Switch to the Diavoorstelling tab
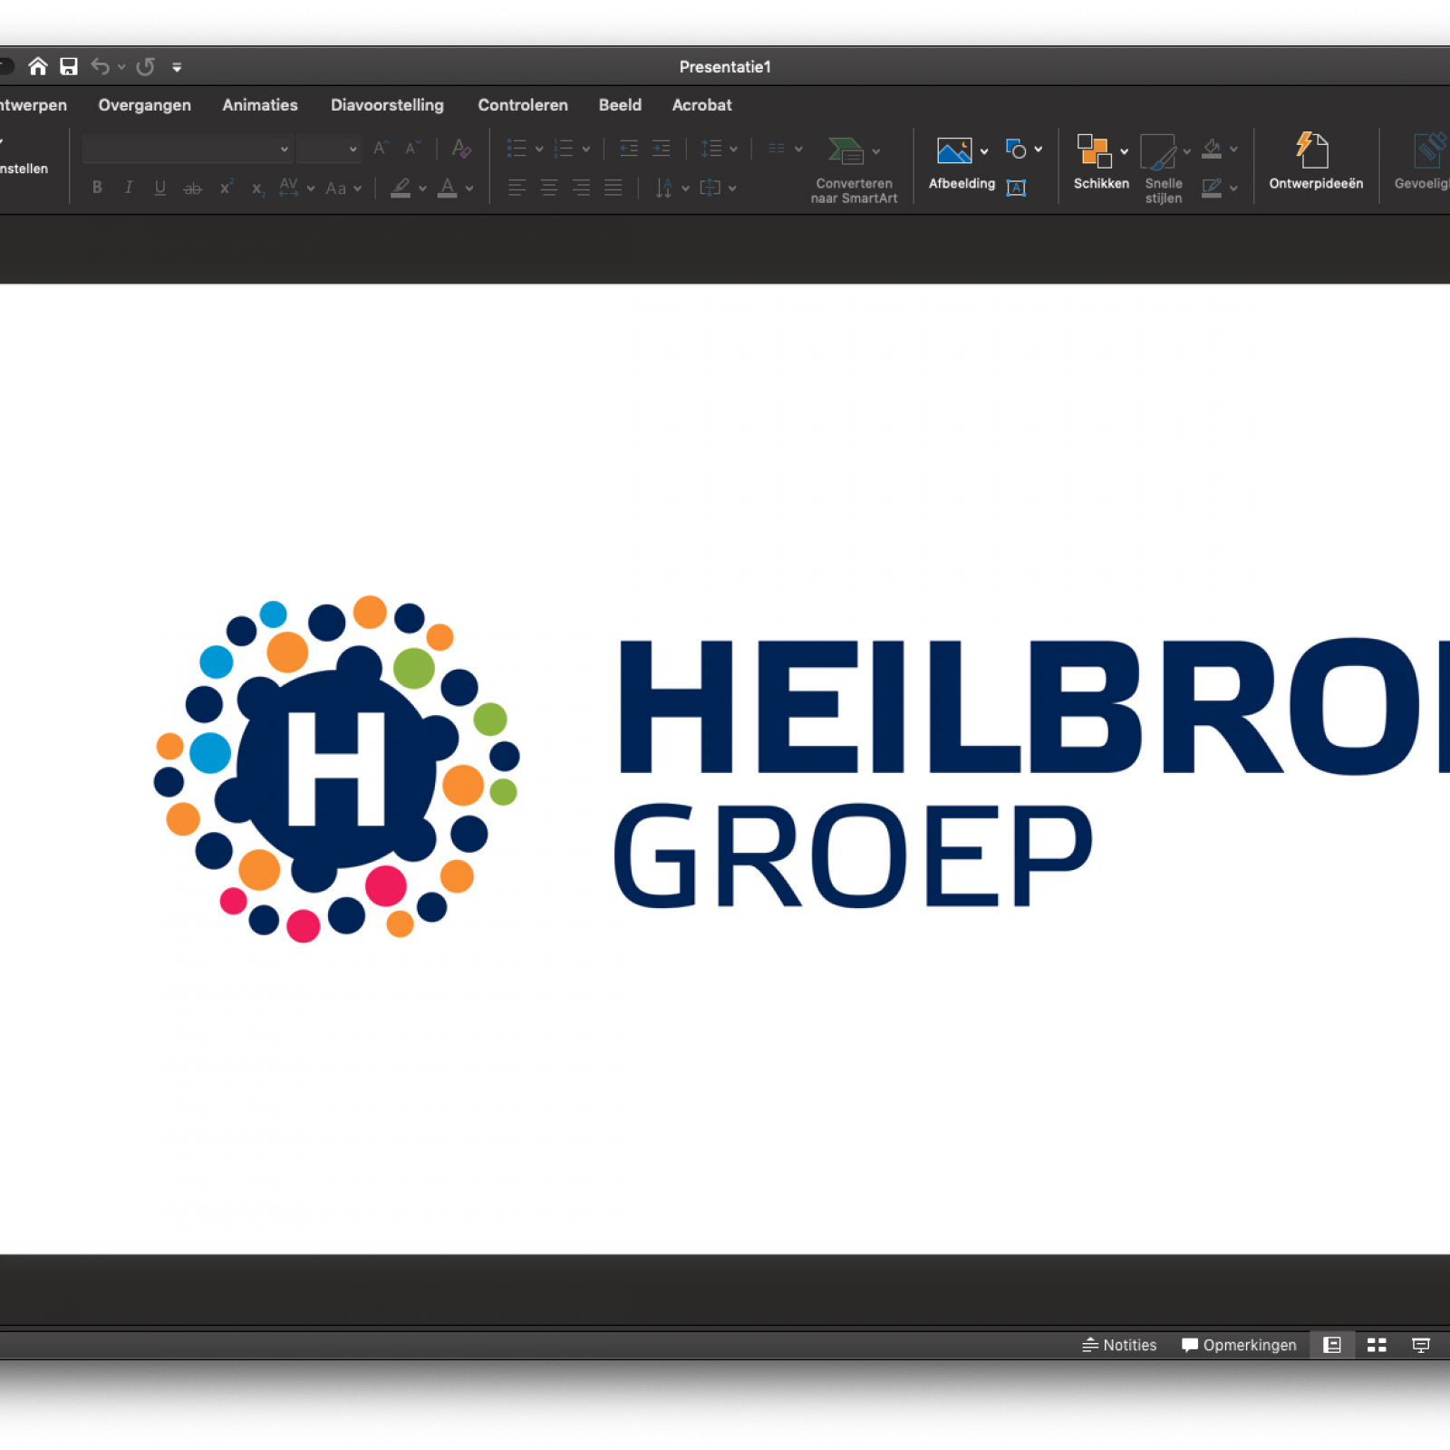Screen dimensions: 1450x1450 click(387, 105)
